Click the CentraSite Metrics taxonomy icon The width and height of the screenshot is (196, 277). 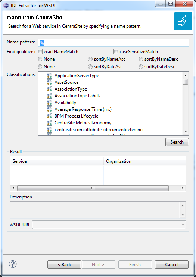(49, 123)
